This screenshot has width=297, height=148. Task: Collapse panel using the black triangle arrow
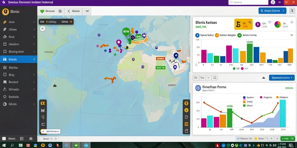[x=263, y=77]
